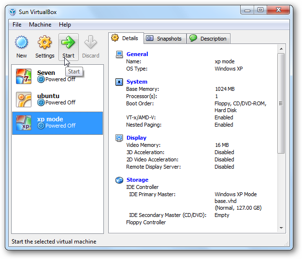
Task: Select the xp mode virtual machine name
Action: pyautogui.click(x=50, y=119)
